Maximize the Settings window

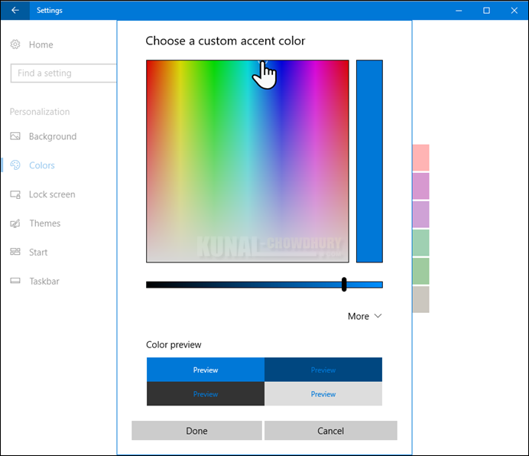[486, 11]
